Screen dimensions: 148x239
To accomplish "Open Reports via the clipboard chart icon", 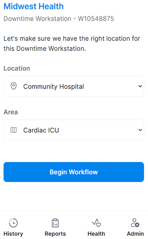I will coord(55,223).
